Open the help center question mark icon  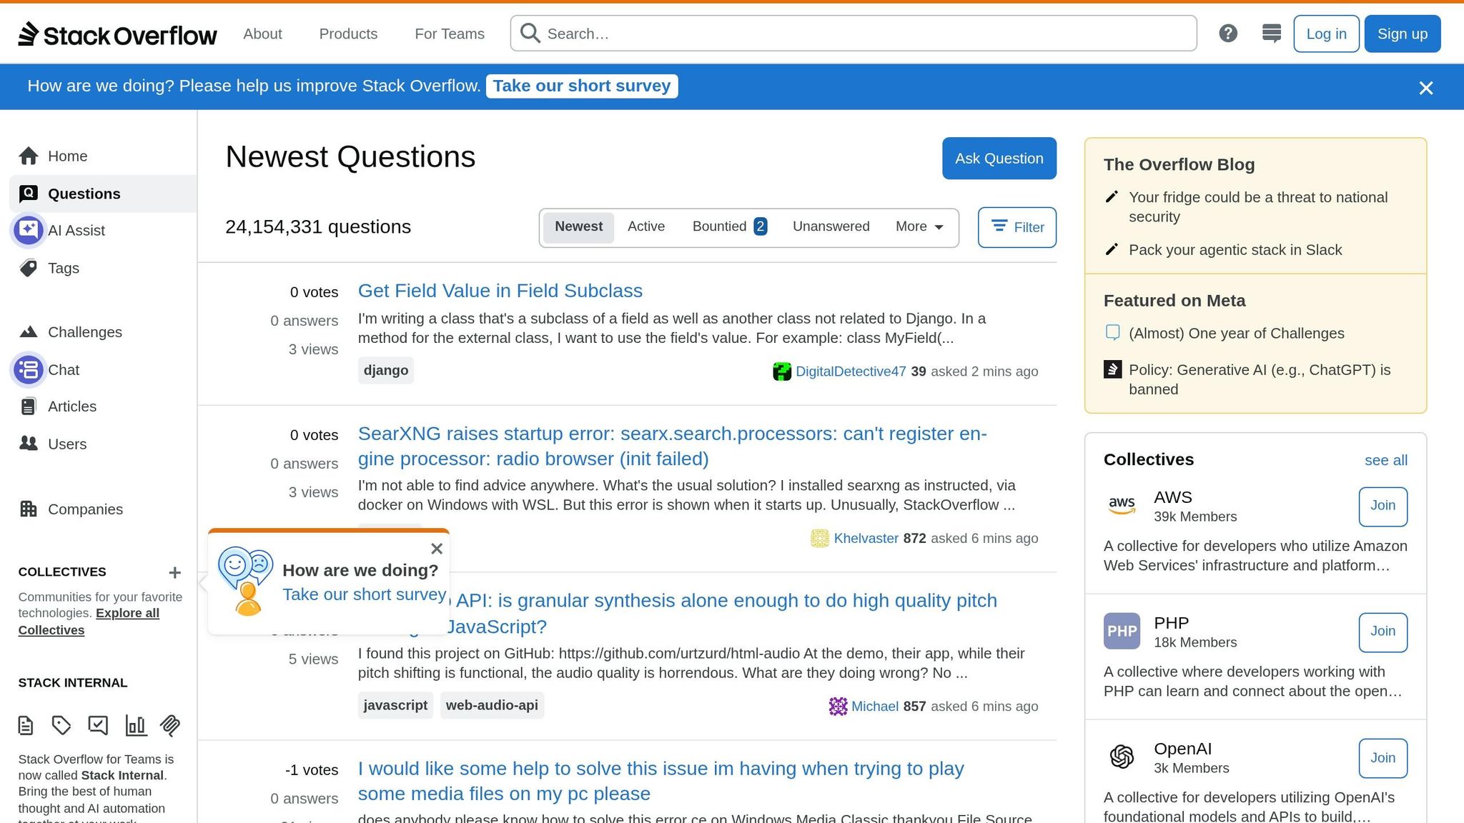click(x=1228, y=34)
